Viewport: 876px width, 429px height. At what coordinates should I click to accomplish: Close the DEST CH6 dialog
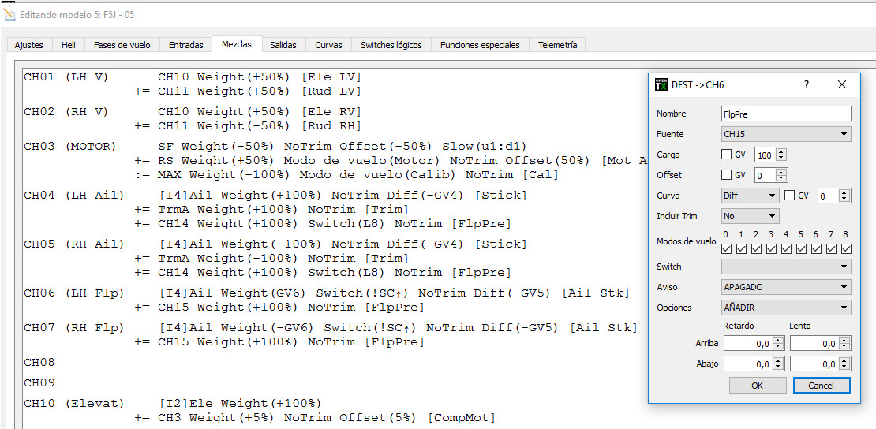(x=841, y=84)
